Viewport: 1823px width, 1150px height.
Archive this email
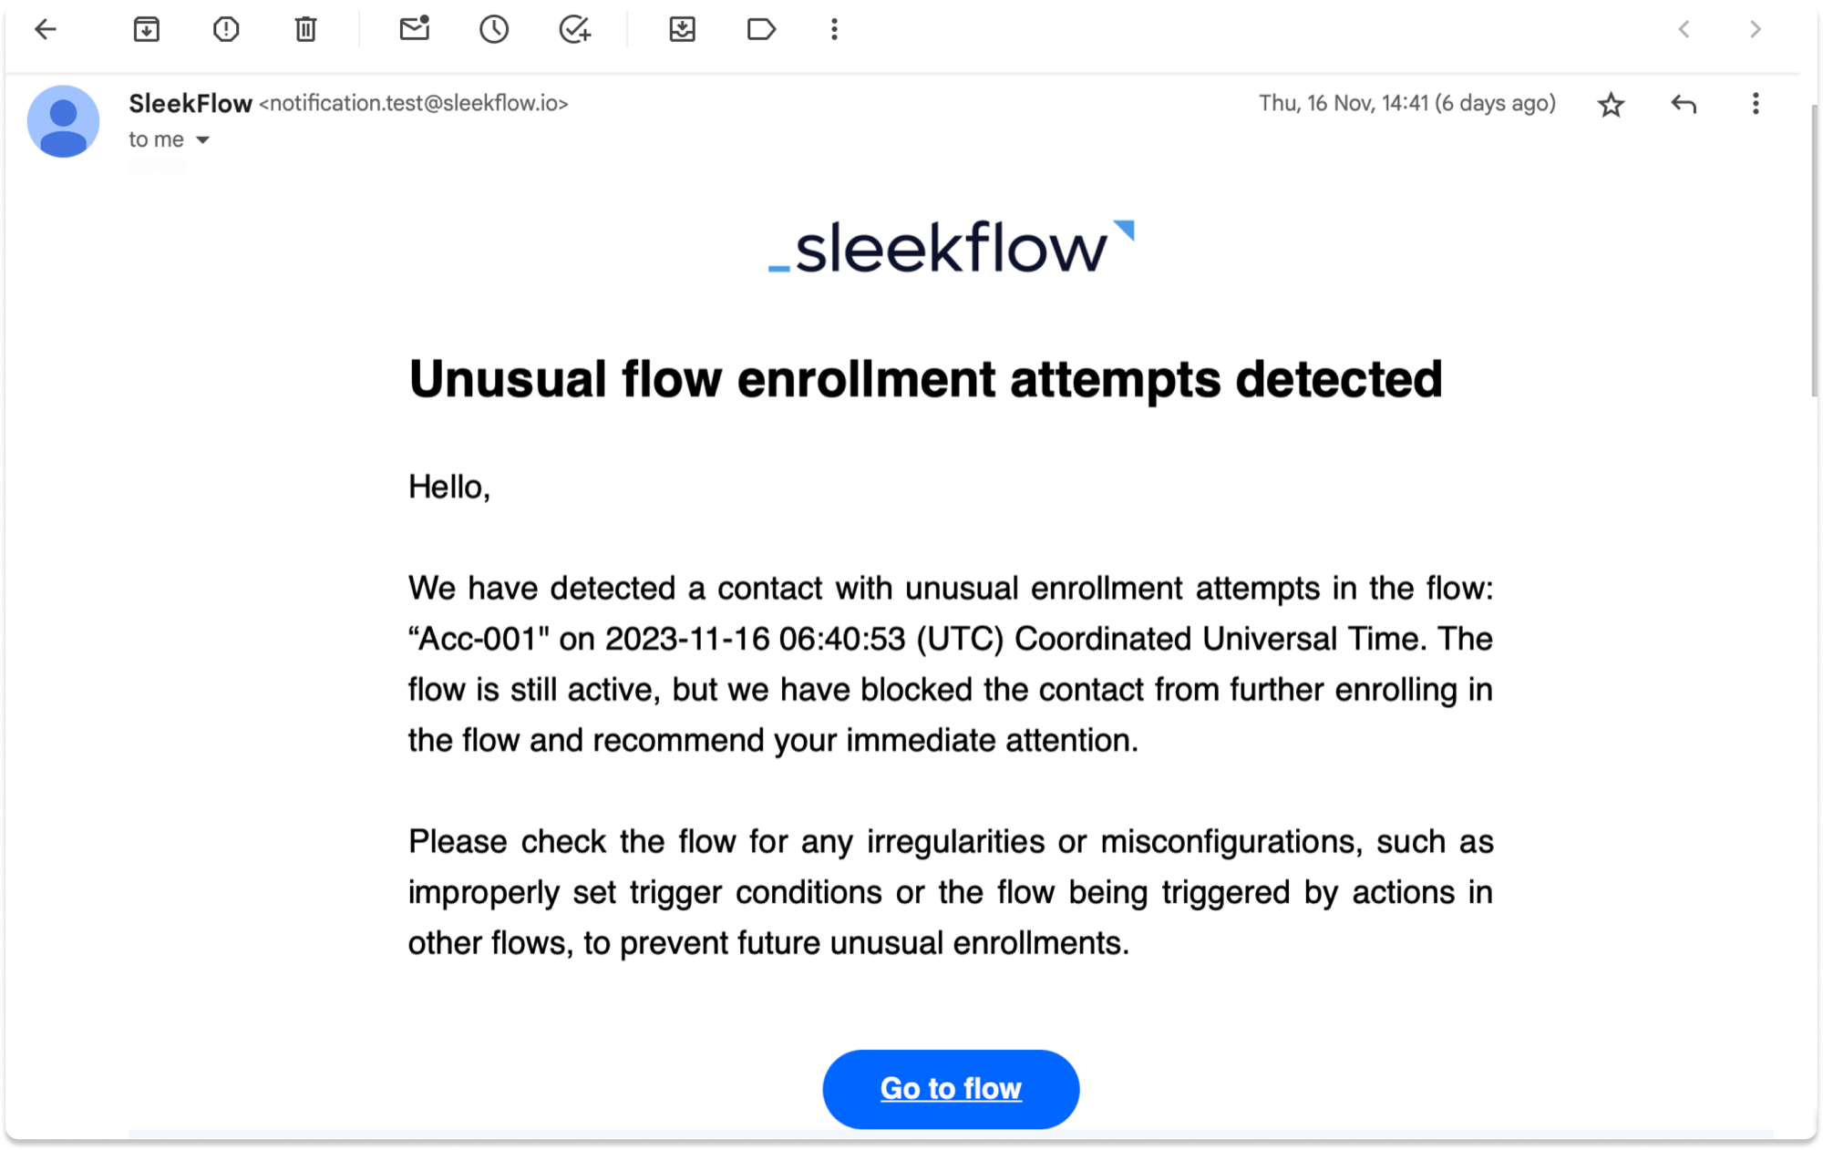click(x=146, y=29)
